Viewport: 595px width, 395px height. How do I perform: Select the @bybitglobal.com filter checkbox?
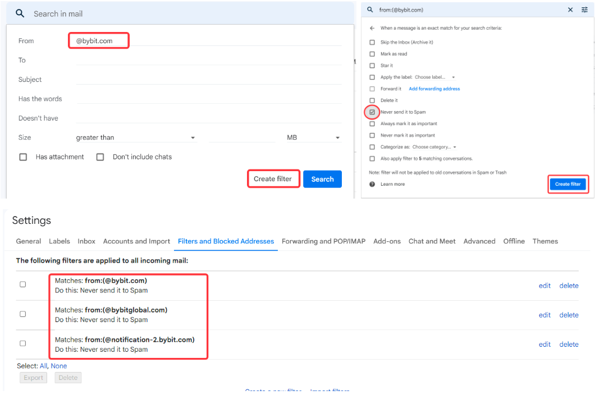(23, 314)
